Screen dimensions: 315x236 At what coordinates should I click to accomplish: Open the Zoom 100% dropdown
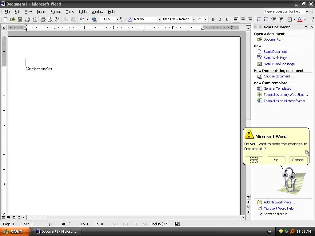coord(117,19)
